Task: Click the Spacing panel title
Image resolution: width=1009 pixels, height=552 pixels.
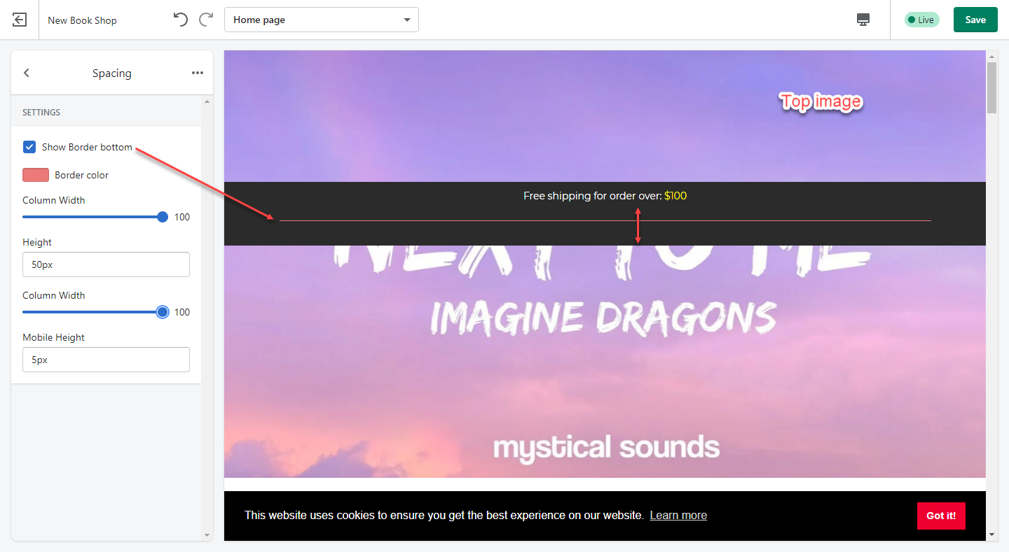Action: (x=112, y=73)
